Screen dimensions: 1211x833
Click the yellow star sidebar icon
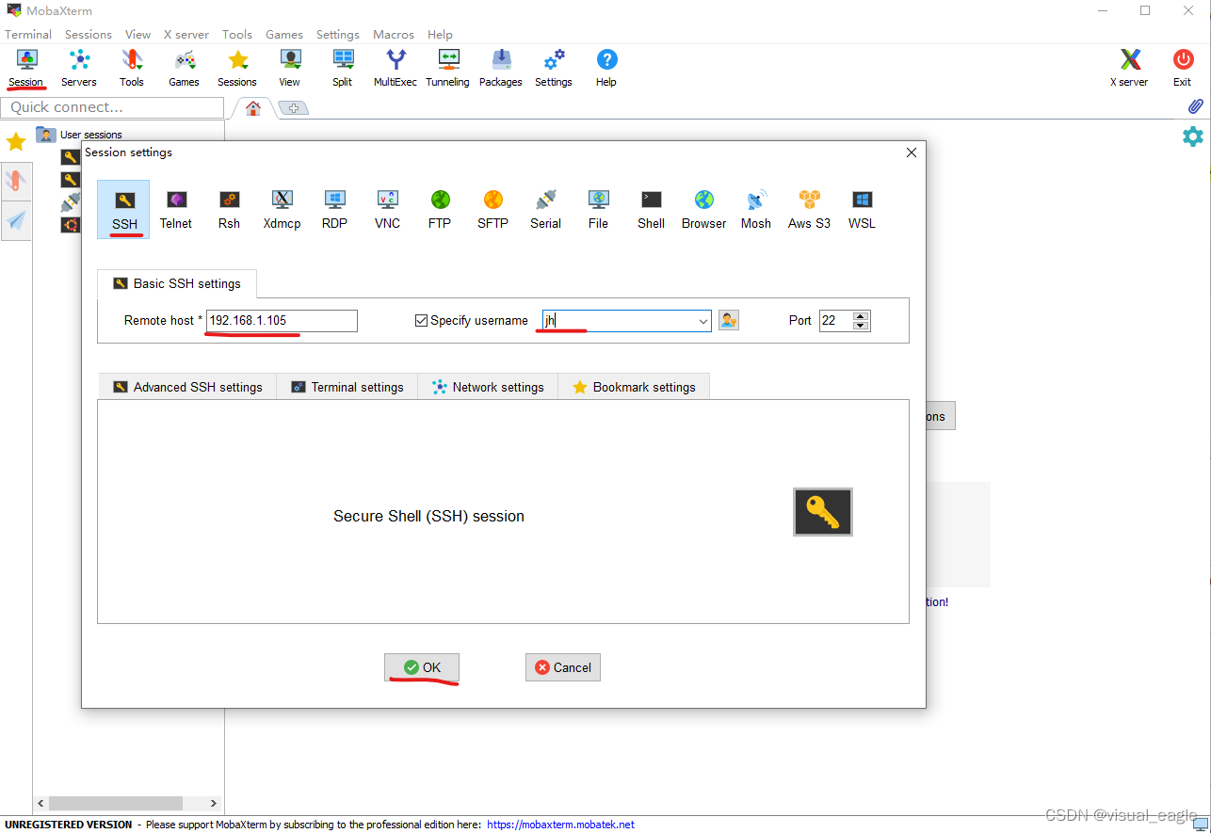(16, 142)
